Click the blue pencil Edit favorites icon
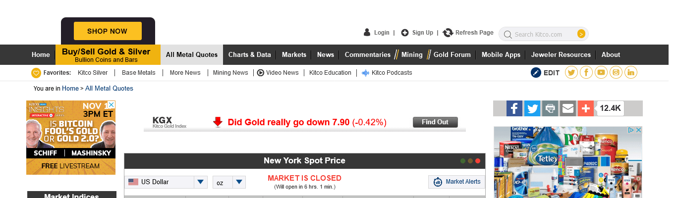This screenshot has width=677, height=198. (x=536, y=73)
